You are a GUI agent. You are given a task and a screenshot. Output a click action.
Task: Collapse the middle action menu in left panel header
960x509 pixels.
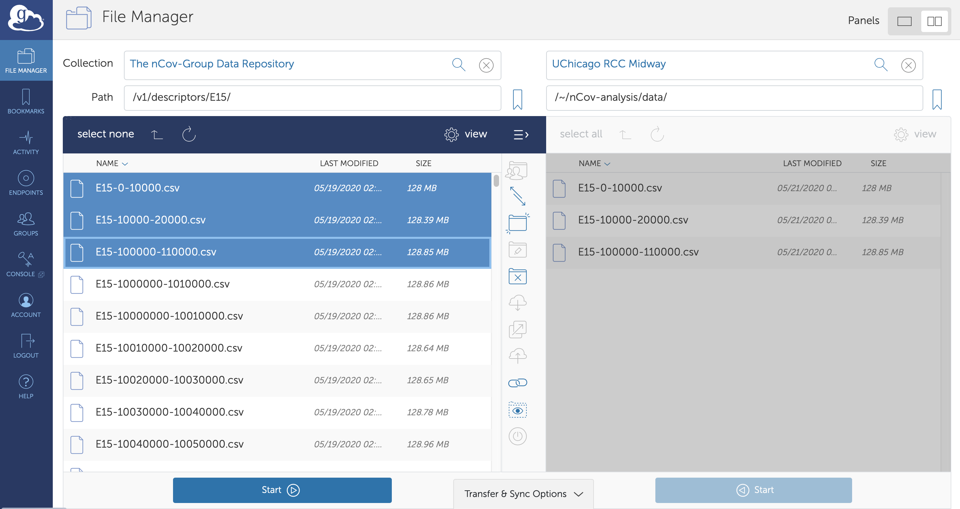521,134
